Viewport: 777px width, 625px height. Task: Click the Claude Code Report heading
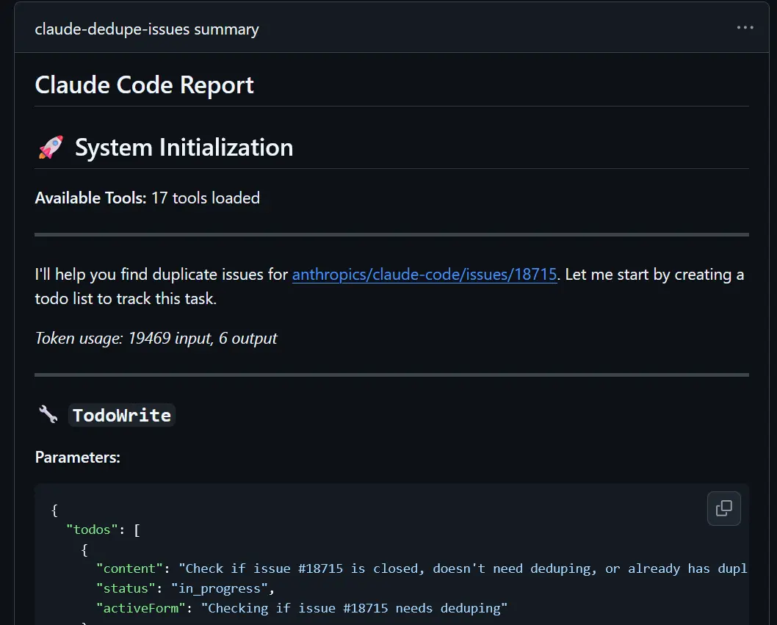click(x=144, y=84)
